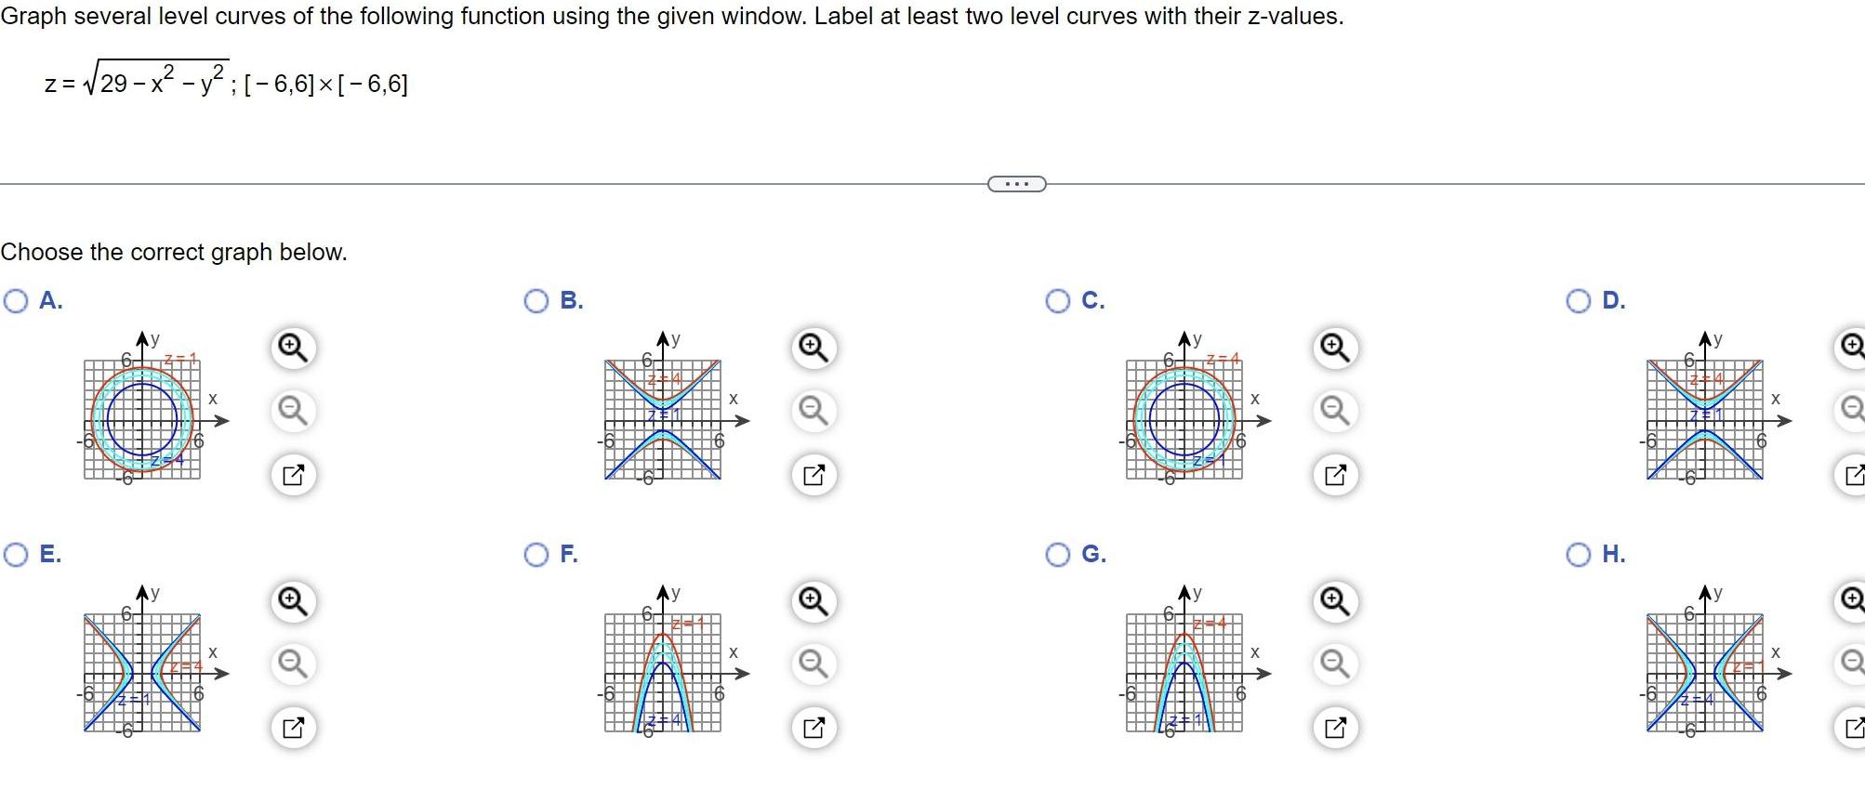The width and height of the screenshot is (1865, 802).
Task: Click the zoom-out magnifier for graph G
Action: [1336, 664]
